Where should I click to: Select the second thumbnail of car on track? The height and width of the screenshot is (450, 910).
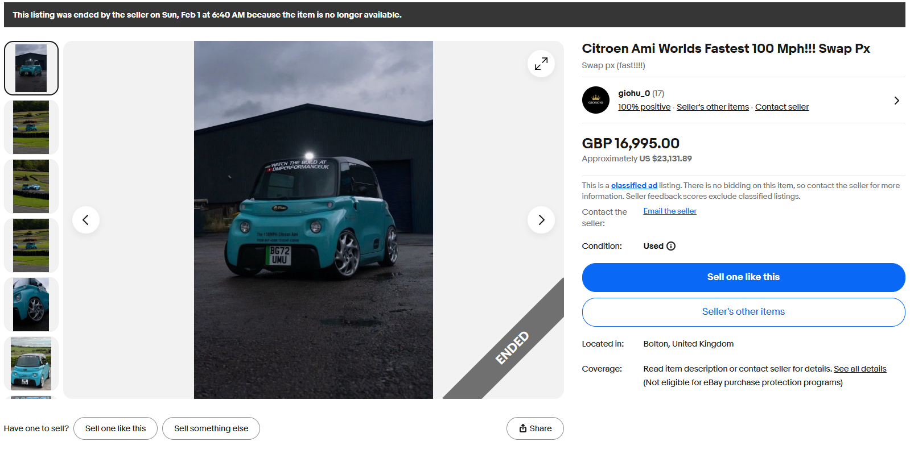point(31,127)
